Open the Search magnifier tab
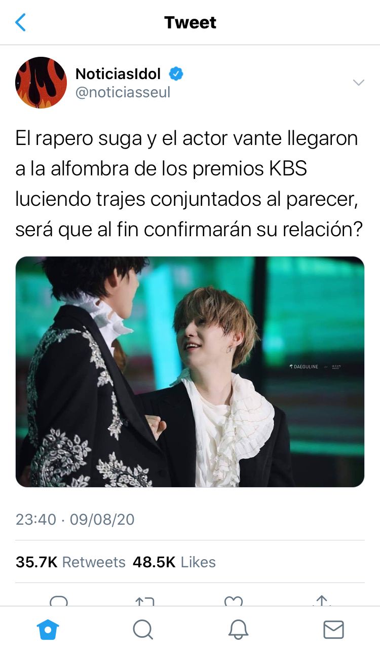380x656 pixels. [x=143, y=630]
